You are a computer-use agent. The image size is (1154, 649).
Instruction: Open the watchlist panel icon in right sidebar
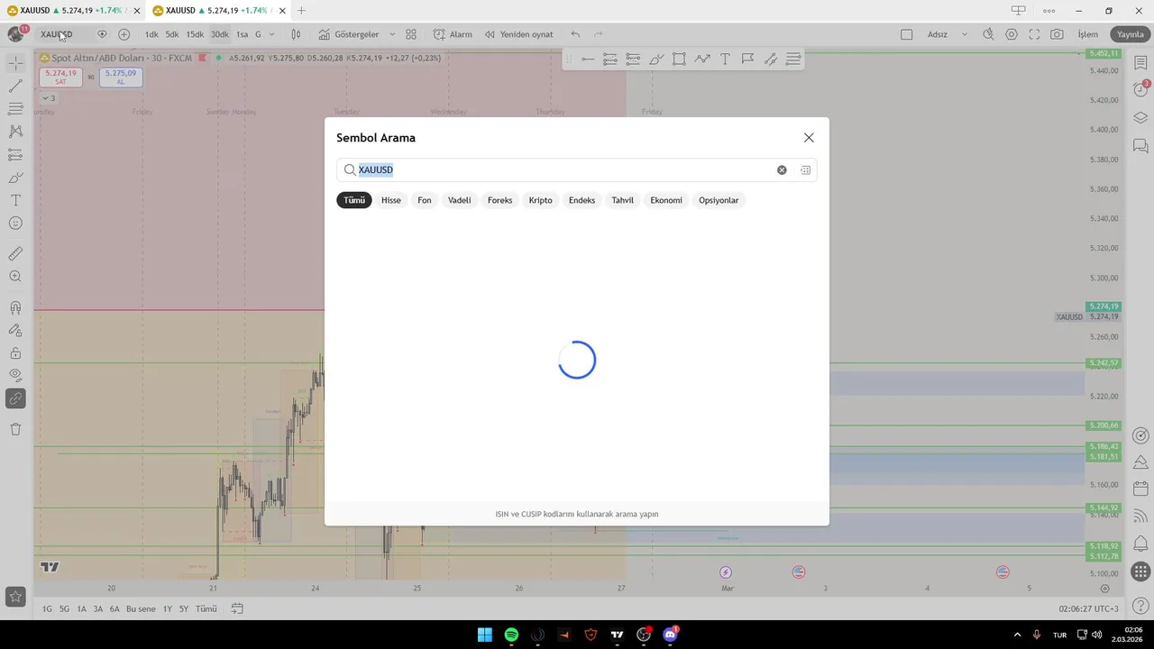(x=1140, y=63)
